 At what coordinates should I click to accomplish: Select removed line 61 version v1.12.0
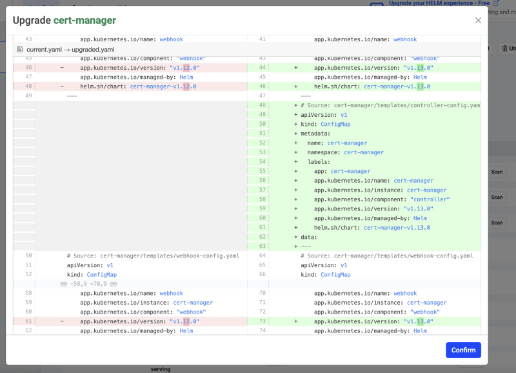click(130, 321)
